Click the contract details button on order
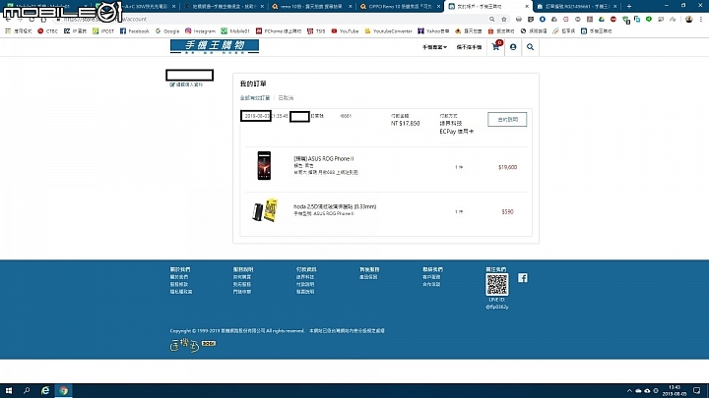 [507, 120]
